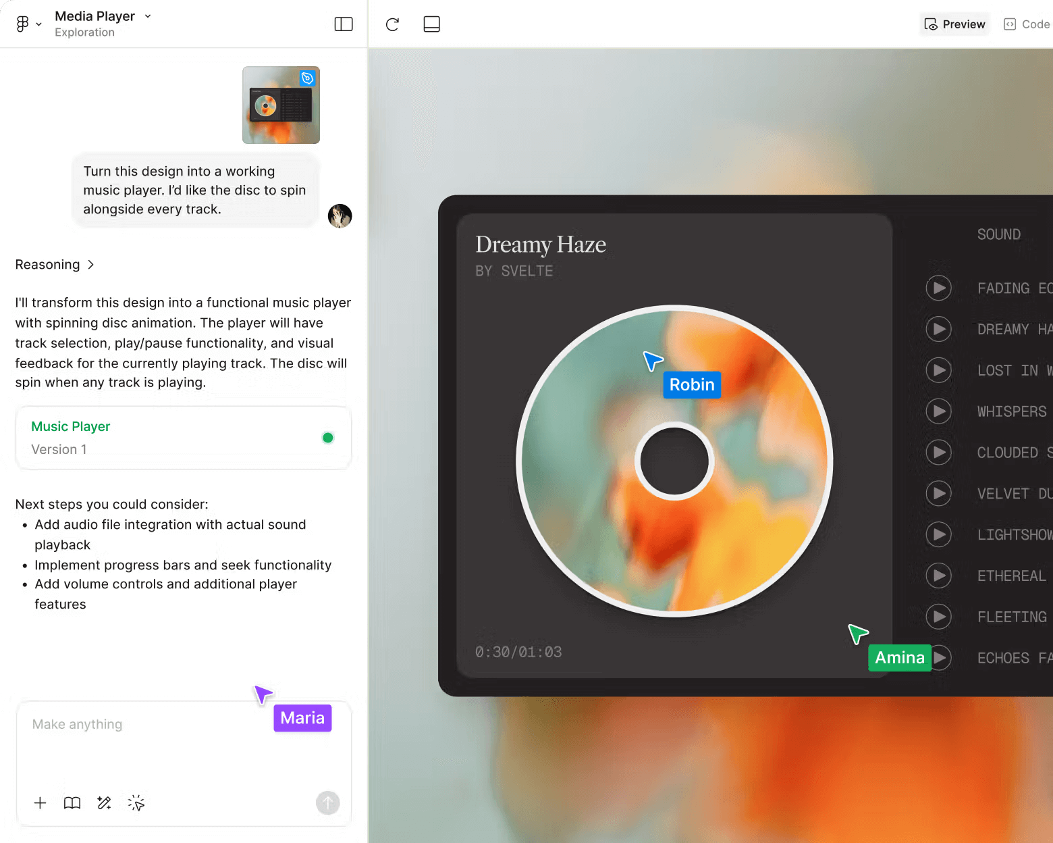1053x843 pixels.
Task: Click the pointer selection icon in prompt bar
Action: 136,803
